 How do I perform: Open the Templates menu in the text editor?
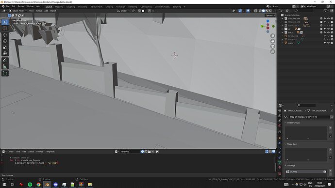coord(50,152)
